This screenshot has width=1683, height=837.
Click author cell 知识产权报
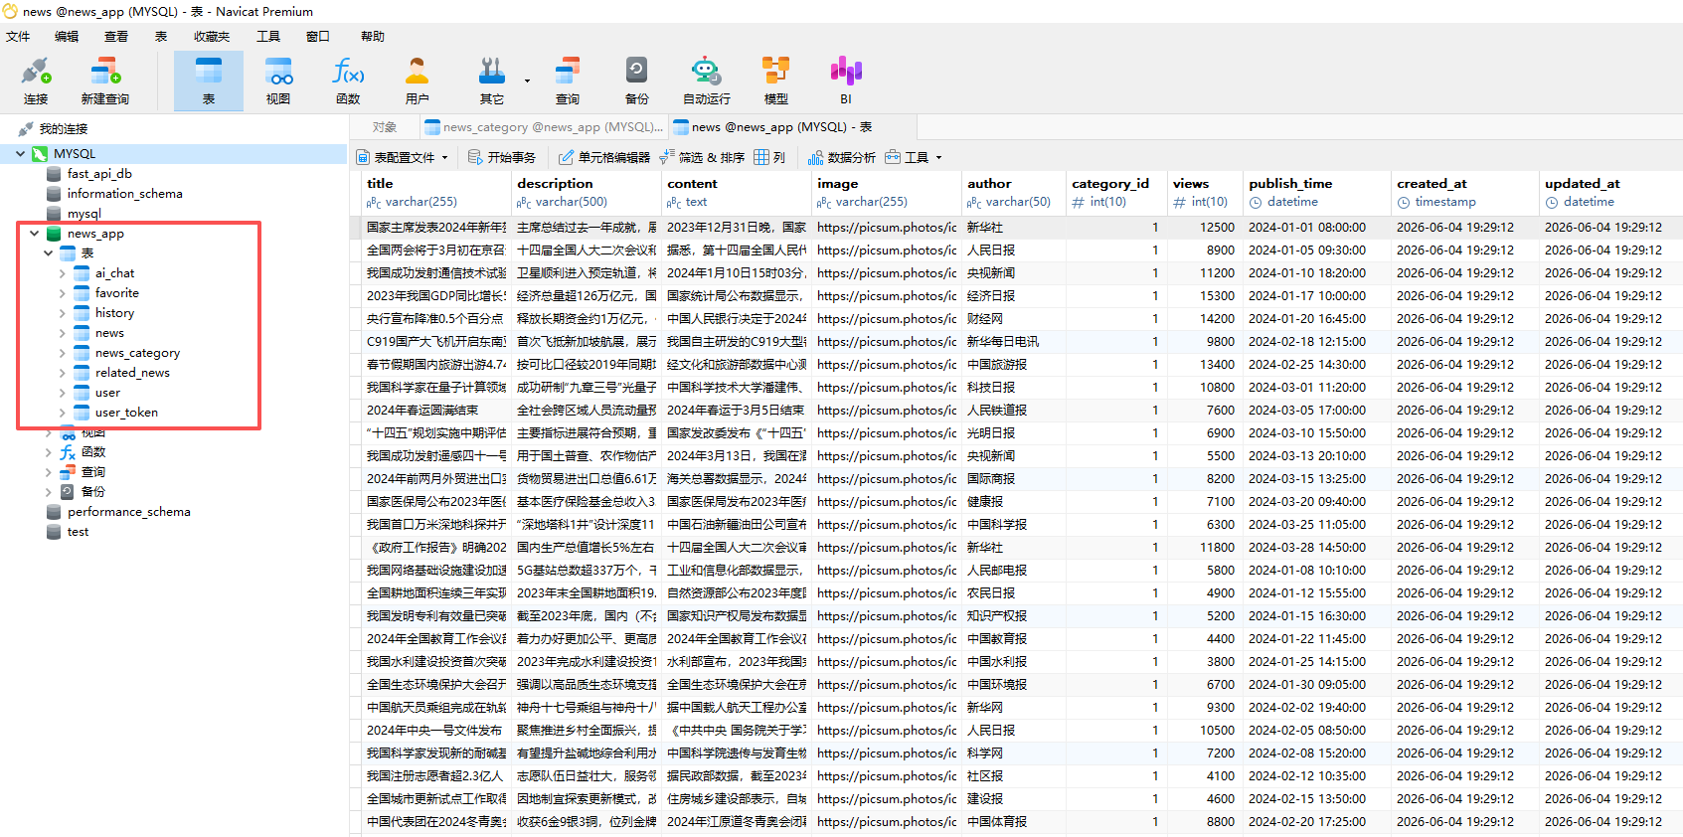1013,616
